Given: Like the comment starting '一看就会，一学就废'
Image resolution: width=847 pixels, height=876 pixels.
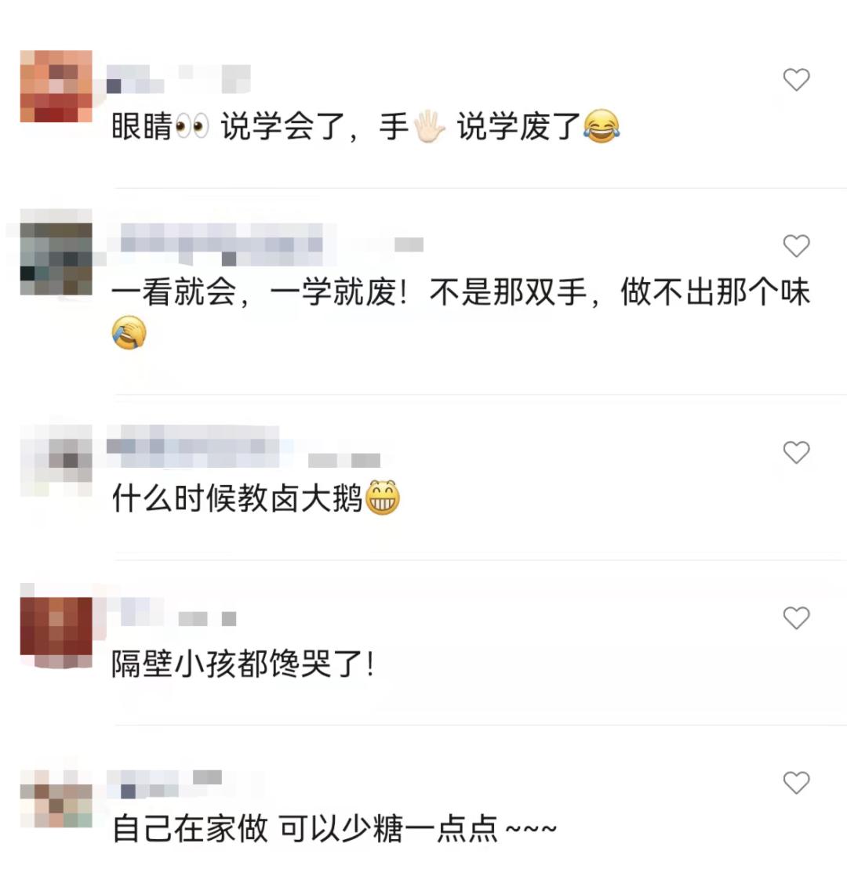Looking at the screenshot, I should [x=796, y=246].
